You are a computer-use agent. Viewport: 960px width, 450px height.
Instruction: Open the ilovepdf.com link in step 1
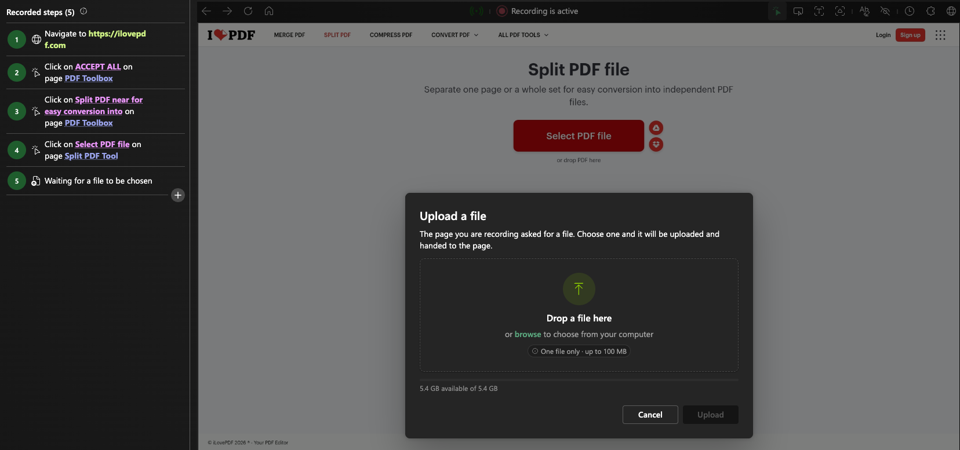(95, 39)
